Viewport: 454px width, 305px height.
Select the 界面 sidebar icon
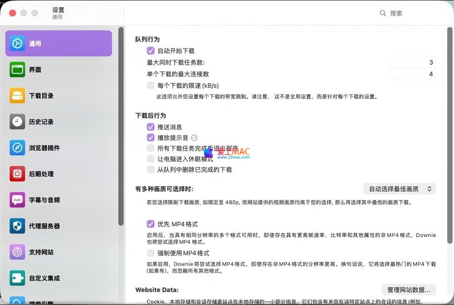tap(17, 70)
